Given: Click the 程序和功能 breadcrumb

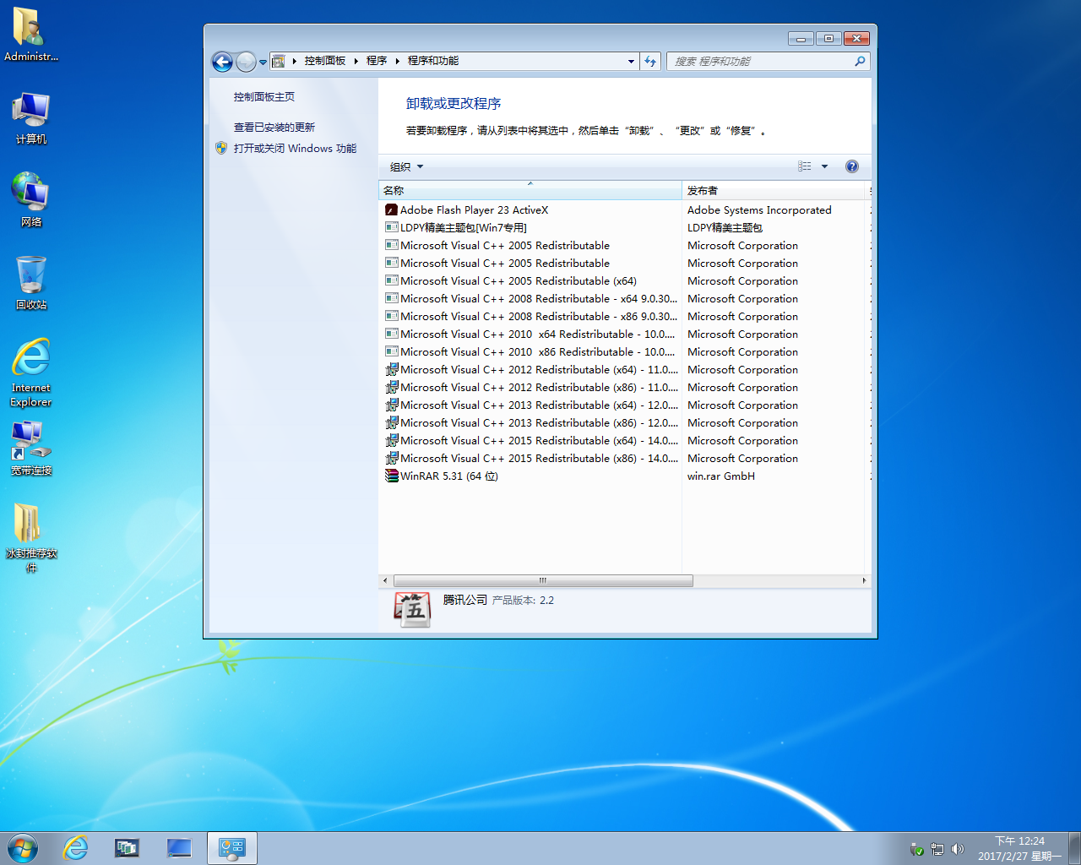Looking at the screenshot, I should (x=433, y=61).
